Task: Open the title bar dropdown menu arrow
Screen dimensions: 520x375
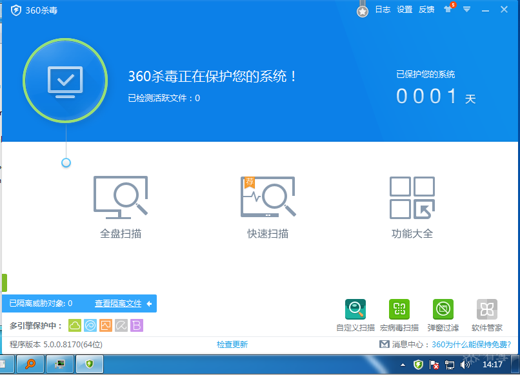Action: coord(466,10)
